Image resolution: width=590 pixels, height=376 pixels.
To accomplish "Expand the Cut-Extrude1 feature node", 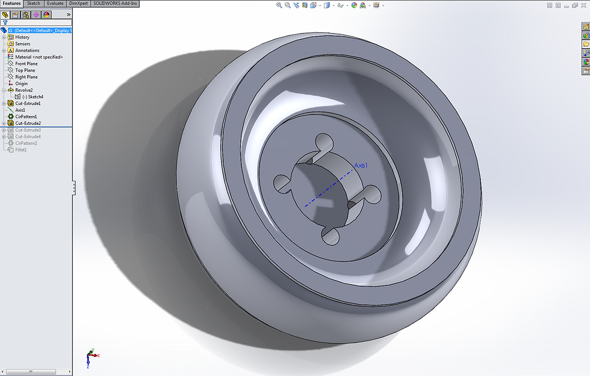I will pyautogui.click(x=4, y=103).
